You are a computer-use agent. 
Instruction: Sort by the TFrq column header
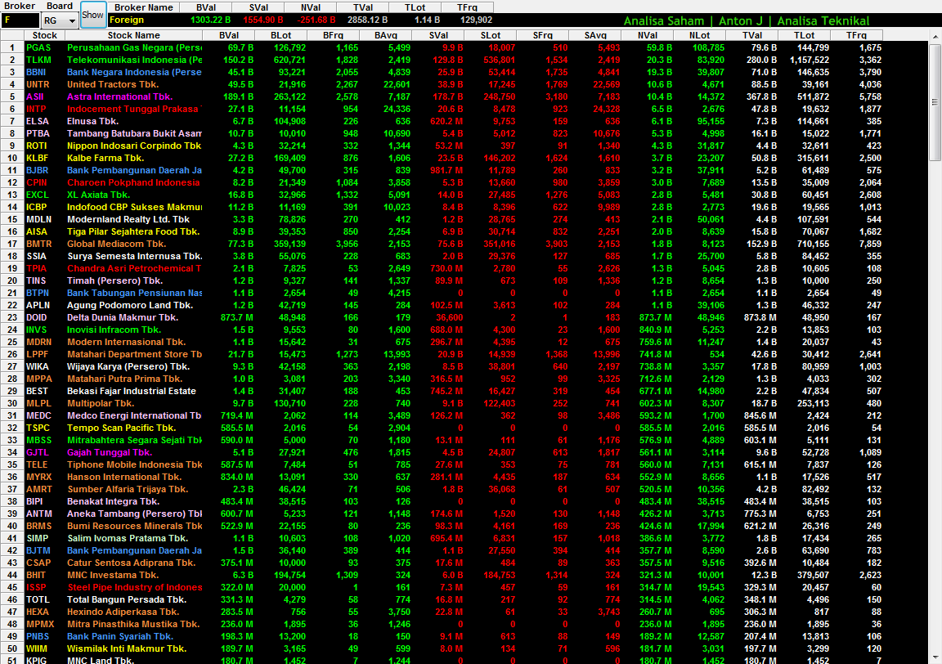coord(856,35)
